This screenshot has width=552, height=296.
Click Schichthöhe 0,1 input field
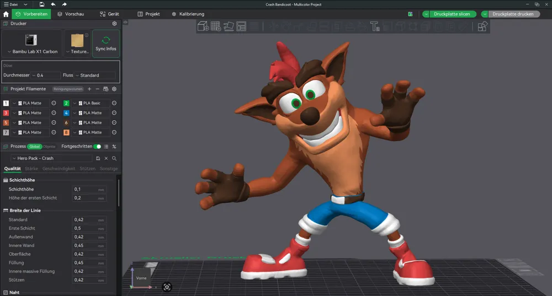pos(89,190)
